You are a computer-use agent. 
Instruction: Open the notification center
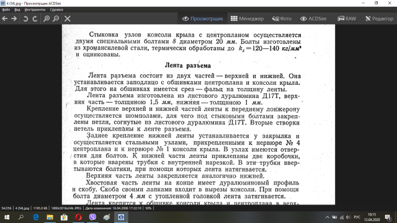click(388, 217)
